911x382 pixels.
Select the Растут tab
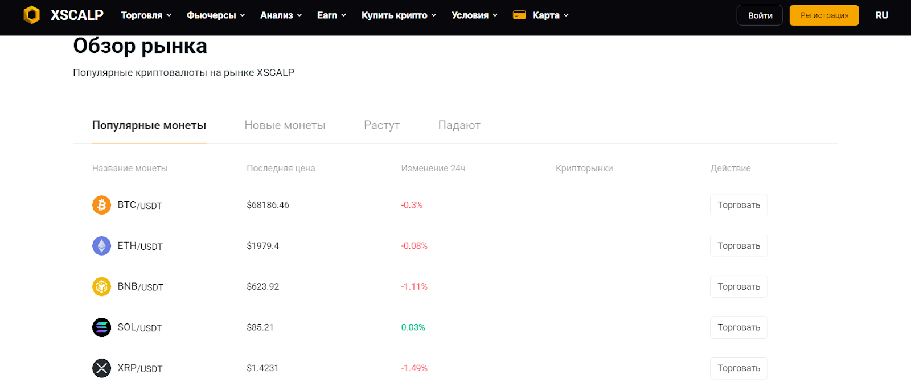tap(381, 125)
